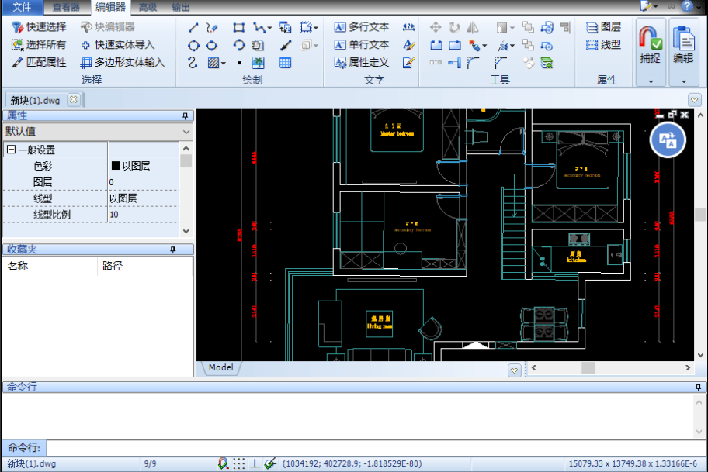The height and width of the screenshot is (472, 708).
Task: Toggle the 捕捉 snap magnet button
Action: [x=651, y=45]
